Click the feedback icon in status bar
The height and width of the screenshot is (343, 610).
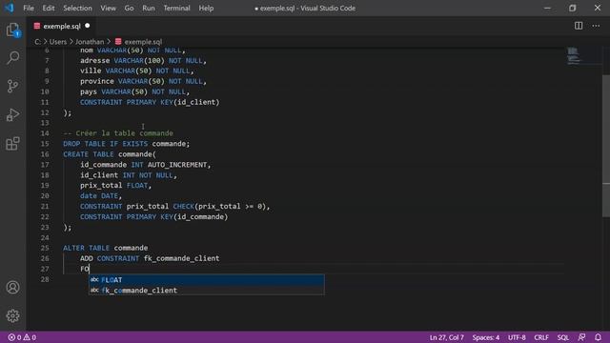pyautogui.click(x=581, y=337)
